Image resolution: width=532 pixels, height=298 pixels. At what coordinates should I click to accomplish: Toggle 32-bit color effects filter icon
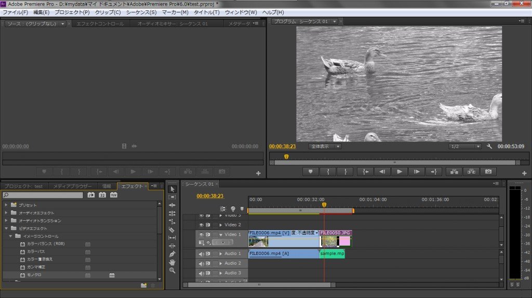pos(102,195)
